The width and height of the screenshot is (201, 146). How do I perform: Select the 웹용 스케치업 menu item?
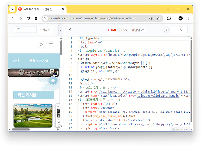[39, 61]
